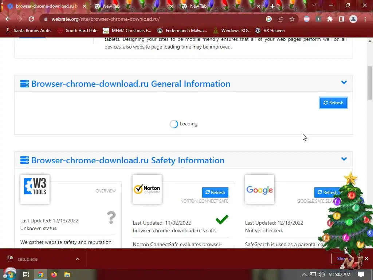Click the vertical page scrollbar thumb

[x=370, y=83]
